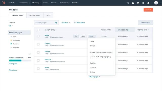
Task: Select Create multi-language variation
Action: point(102,52)
